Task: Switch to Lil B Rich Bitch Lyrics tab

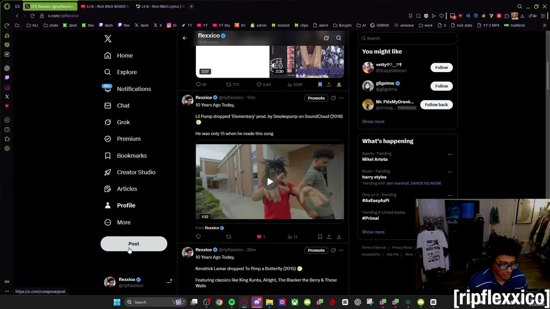Action: click(x=160, y=6)
